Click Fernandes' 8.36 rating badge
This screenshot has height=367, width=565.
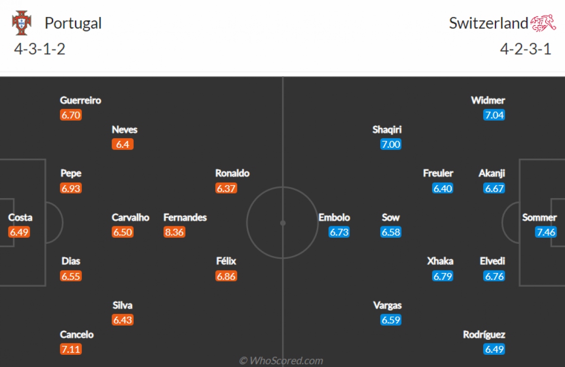(x=174, y=232)
